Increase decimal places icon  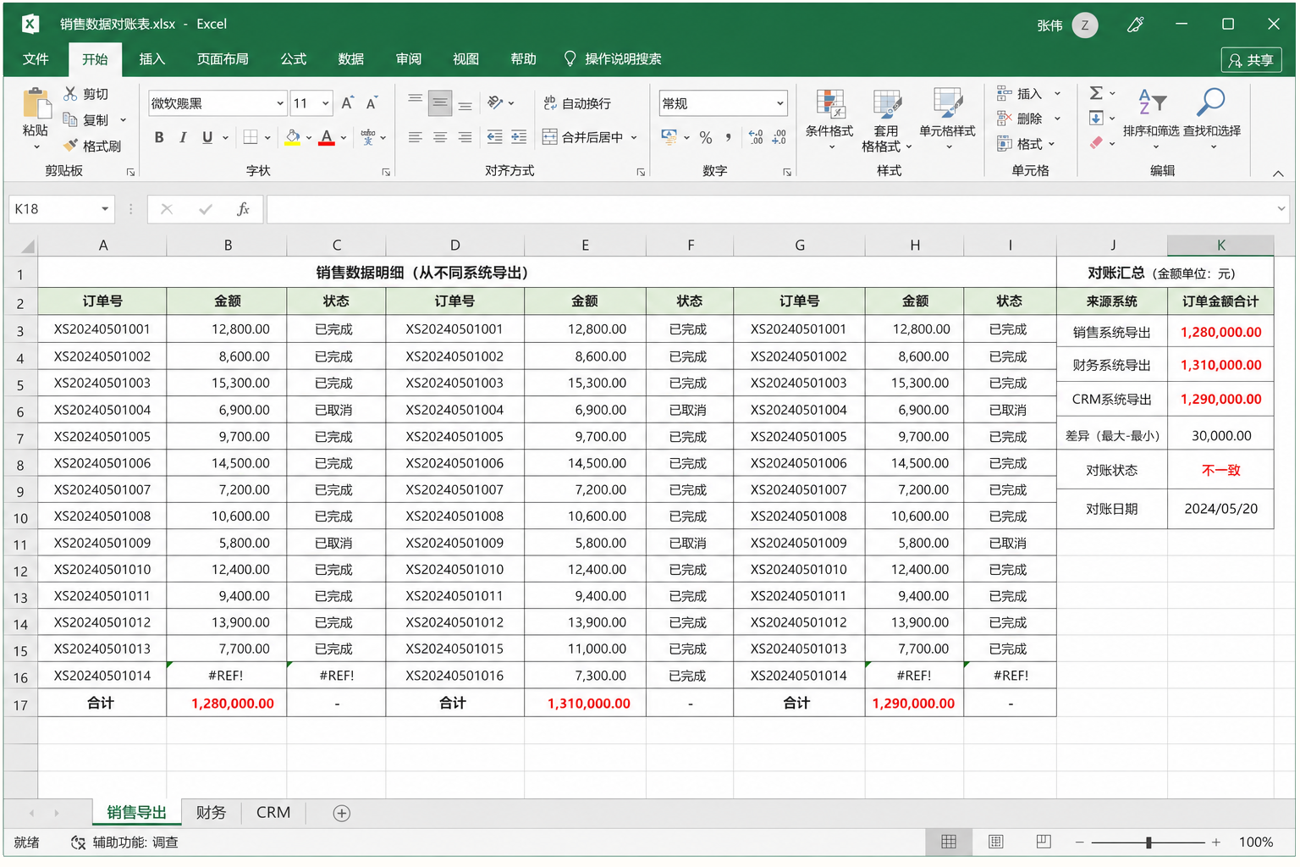[756, 137]
